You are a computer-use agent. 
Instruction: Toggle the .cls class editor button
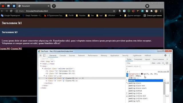point(158,63)
